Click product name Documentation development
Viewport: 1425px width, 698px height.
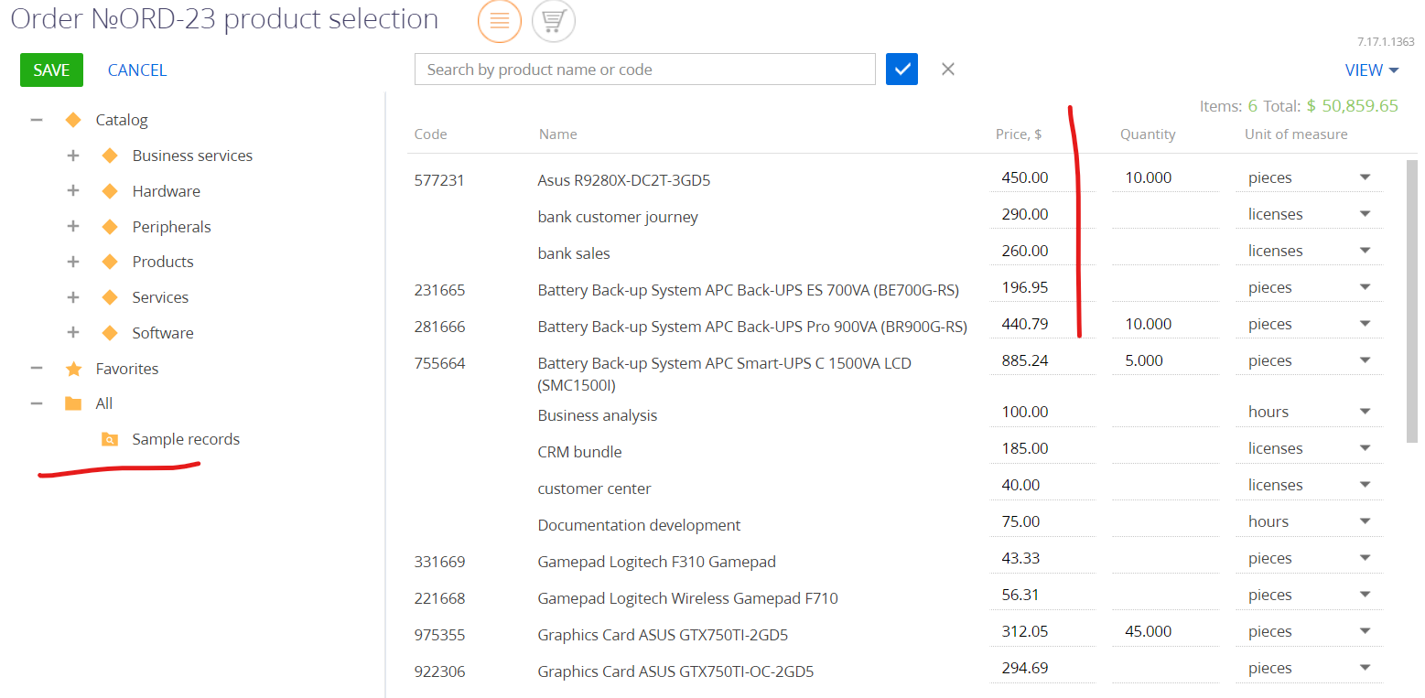639,525
